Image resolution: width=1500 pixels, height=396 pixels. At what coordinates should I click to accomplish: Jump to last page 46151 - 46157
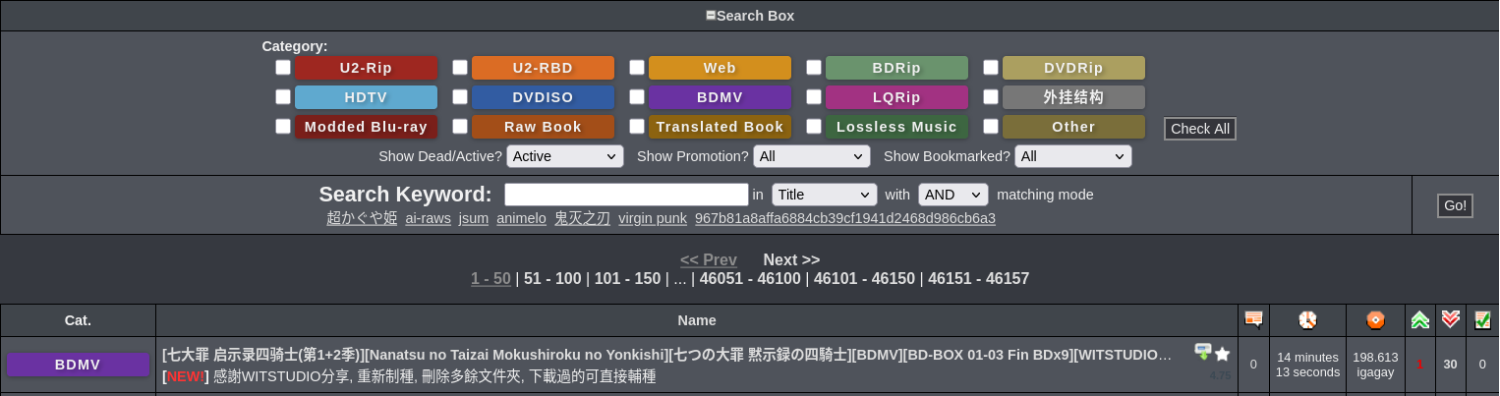978,278
